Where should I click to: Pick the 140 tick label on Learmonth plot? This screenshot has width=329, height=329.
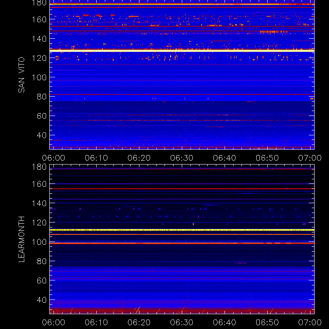39,203
